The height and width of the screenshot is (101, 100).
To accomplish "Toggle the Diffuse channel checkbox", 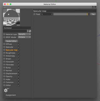I will point(19,44).
